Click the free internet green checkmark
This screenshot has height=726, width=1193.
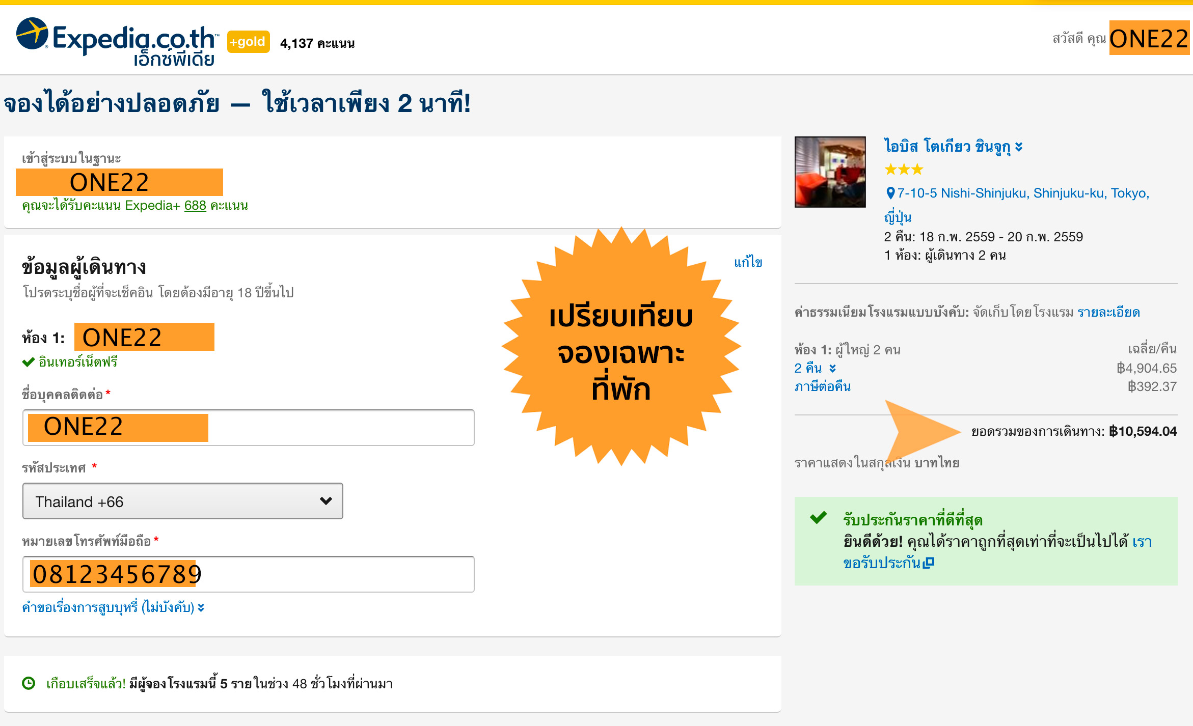point(28,362)
